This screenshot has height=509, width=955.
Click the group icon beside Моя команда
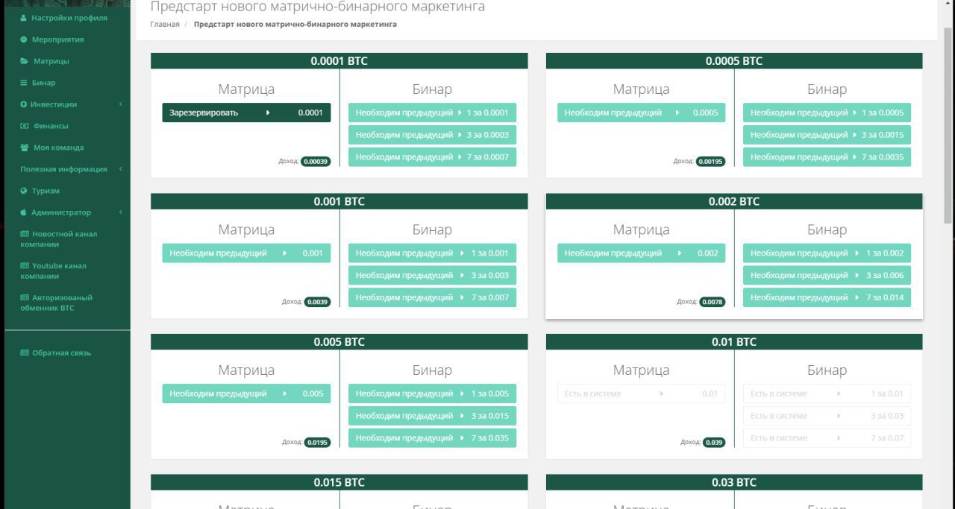click(x=25, y=148)
